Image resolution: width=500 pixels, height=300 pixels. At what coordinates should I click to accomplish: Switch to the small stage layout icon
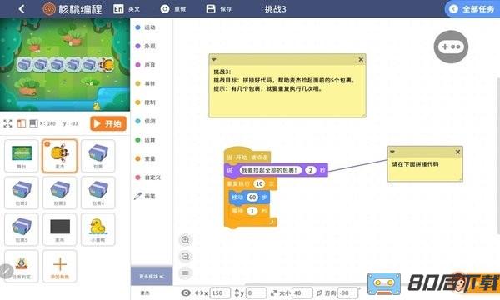pos(22,123)
